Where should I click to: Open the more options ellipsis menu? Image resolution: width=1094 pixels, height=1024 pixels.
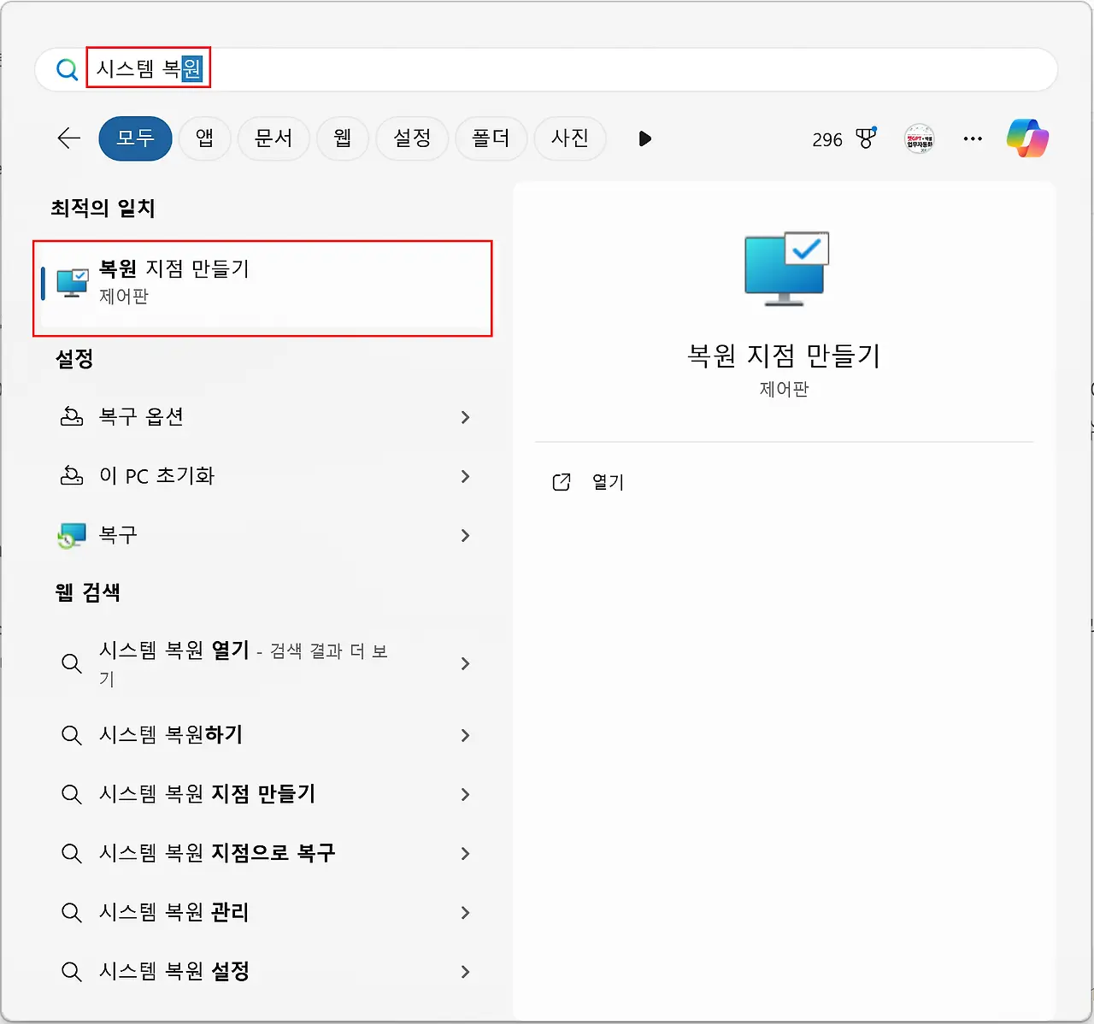point(973,138)
